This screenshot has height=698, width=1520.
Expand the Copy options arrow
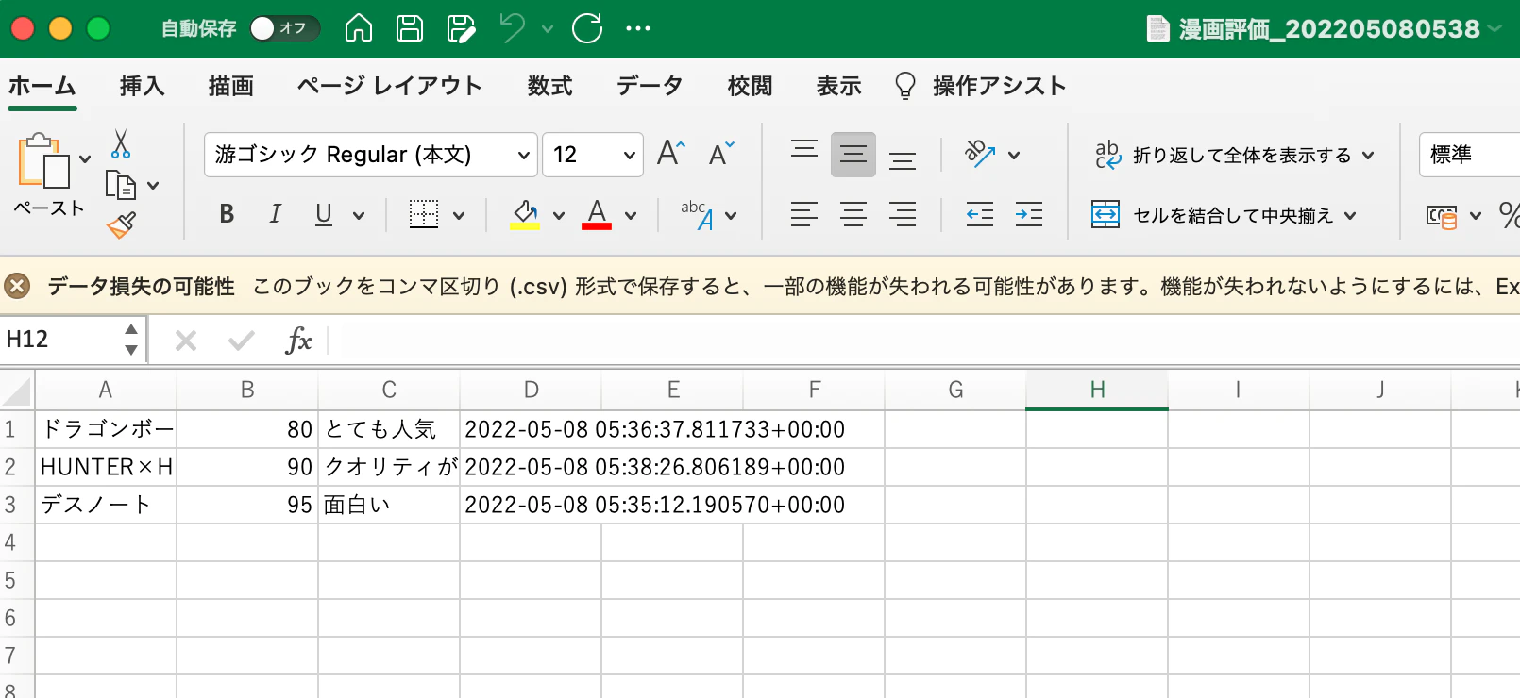[x=153, y=186]
